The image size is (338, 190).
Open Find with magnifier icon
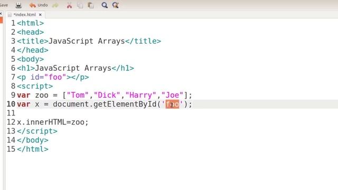tap(105, 5)
